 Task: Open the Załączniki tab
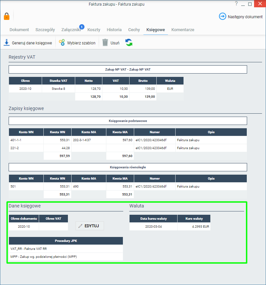click(71, 29)
